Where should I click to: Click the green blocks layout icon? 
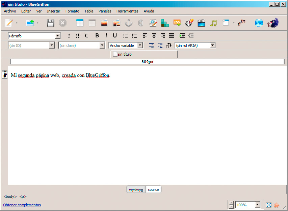(x=165, y=23)
